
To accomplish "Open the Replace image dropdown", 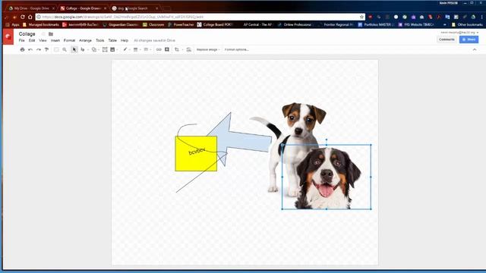I will point(208,49).
